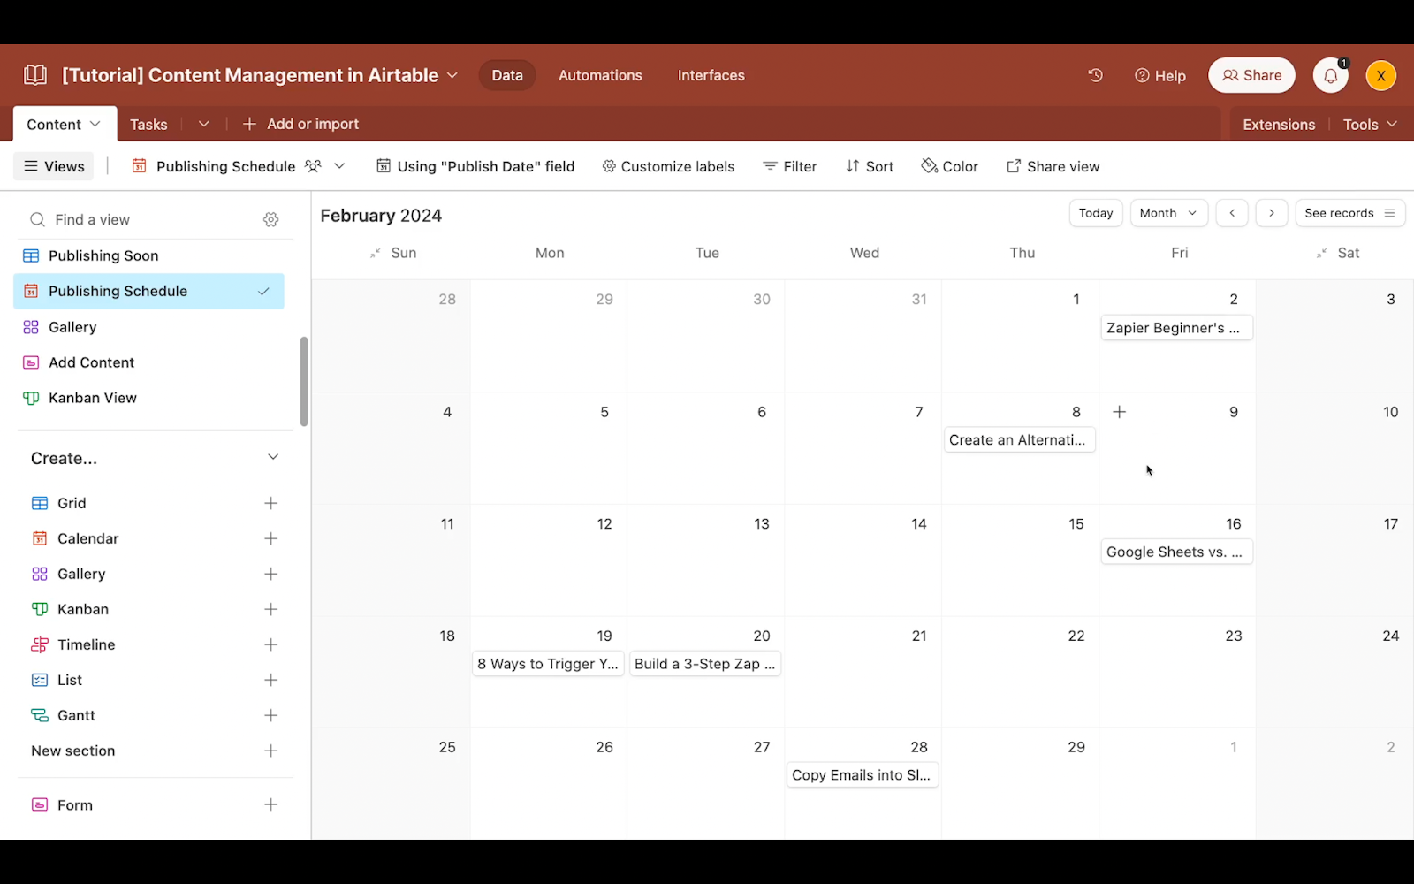Open the Create an Alternati... record
The image size is (1414, 884).
pos(1020,439)
